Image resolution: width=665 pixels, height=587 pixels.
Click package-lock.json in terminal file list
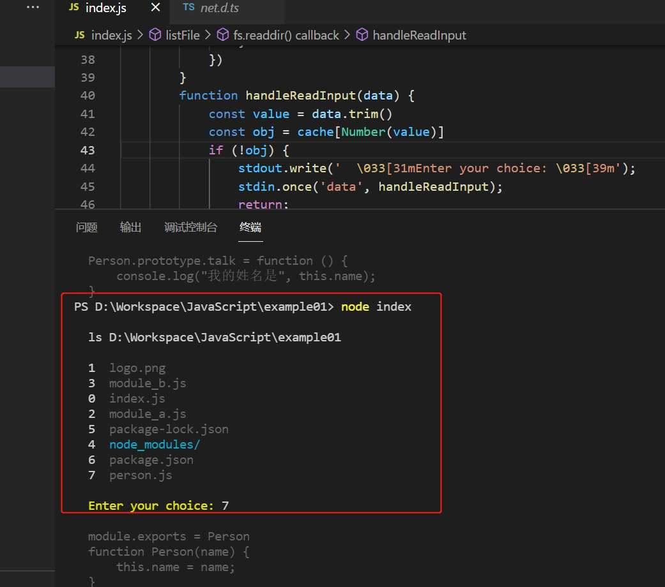(169, 429)
